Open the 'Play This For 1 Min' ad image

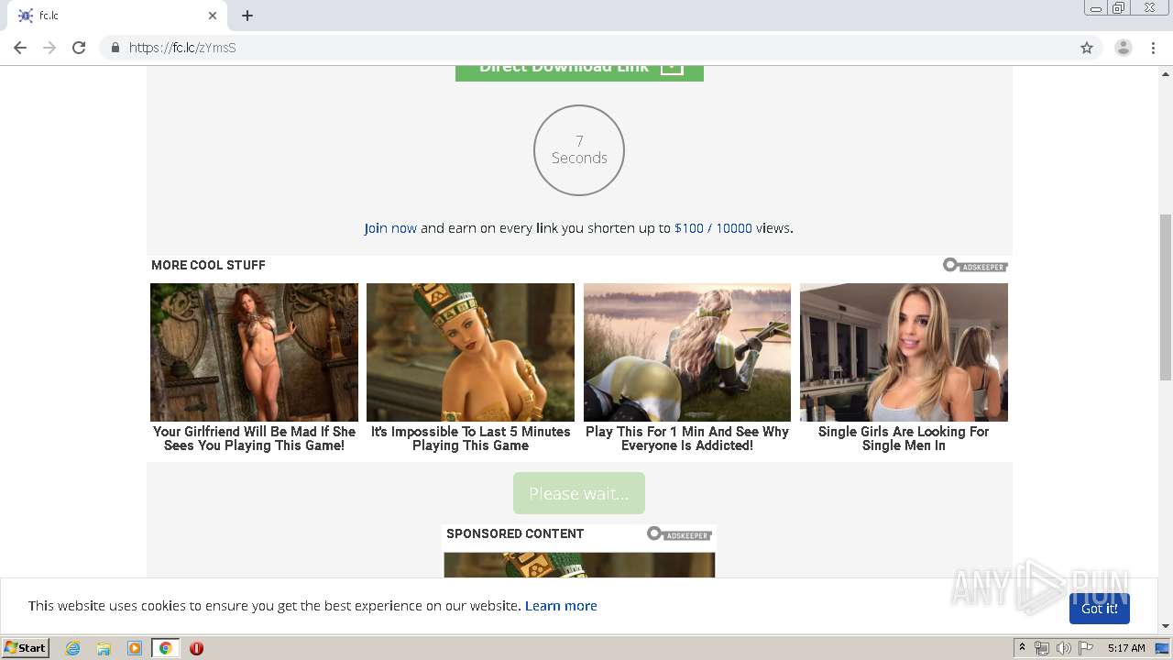point(687,352)
